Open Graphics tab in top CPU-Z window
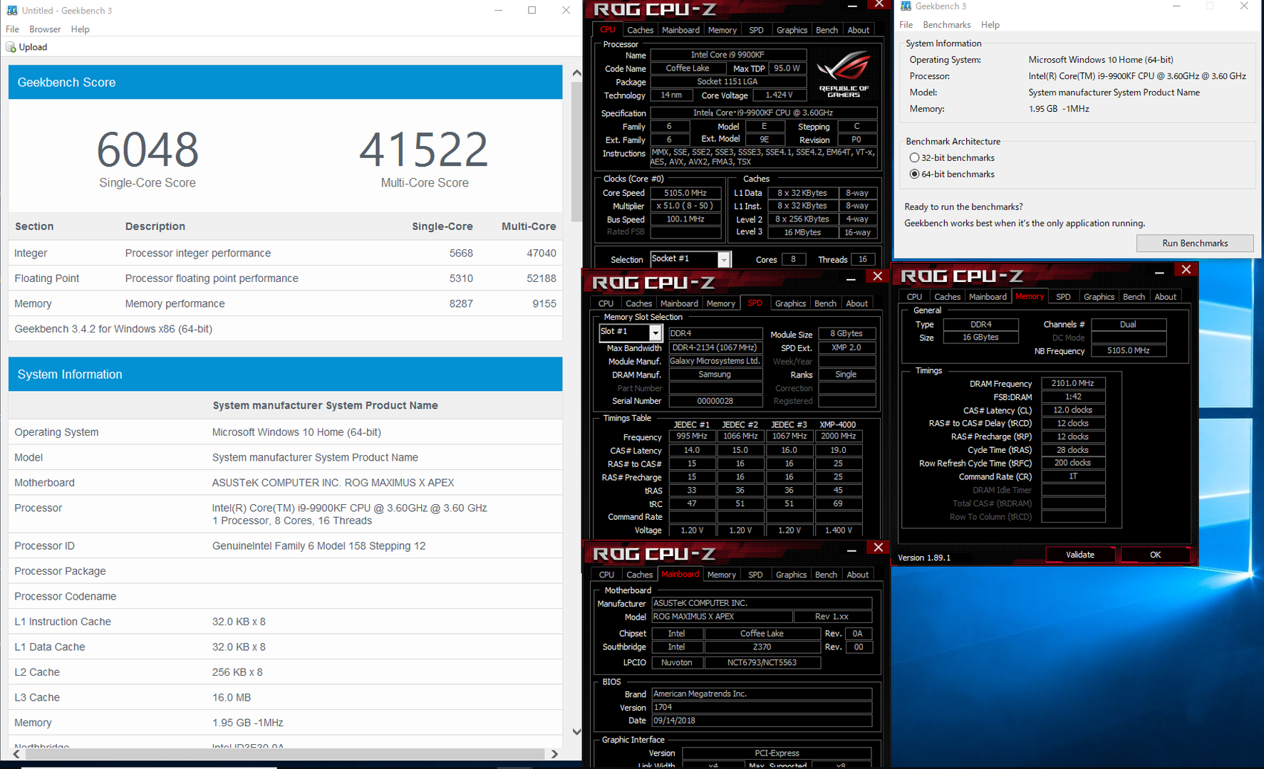Viewport: 1264px width, 769px height. 792,30
